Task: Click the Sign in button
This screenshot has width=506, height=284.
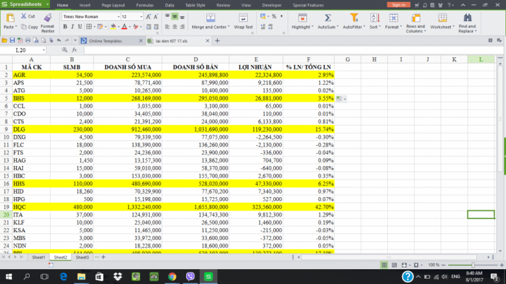Action: pos(399,5)
